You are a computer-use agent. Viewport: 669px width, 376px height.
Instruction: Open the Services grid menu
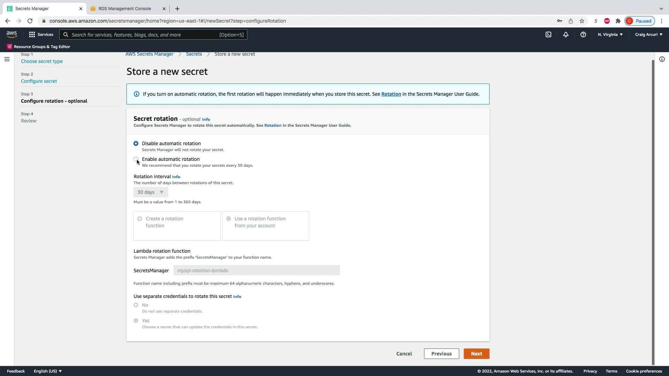[x=41, y=34]
